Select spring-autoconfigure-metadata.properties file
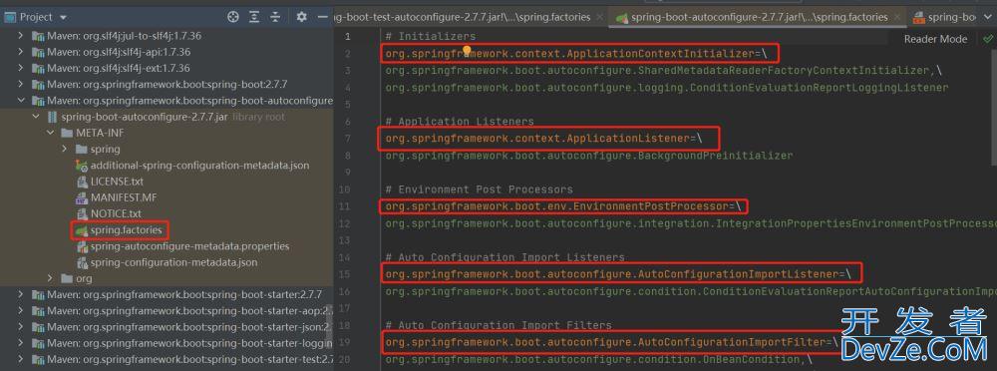This screenshot has width=997, height=371. point(190,246)
